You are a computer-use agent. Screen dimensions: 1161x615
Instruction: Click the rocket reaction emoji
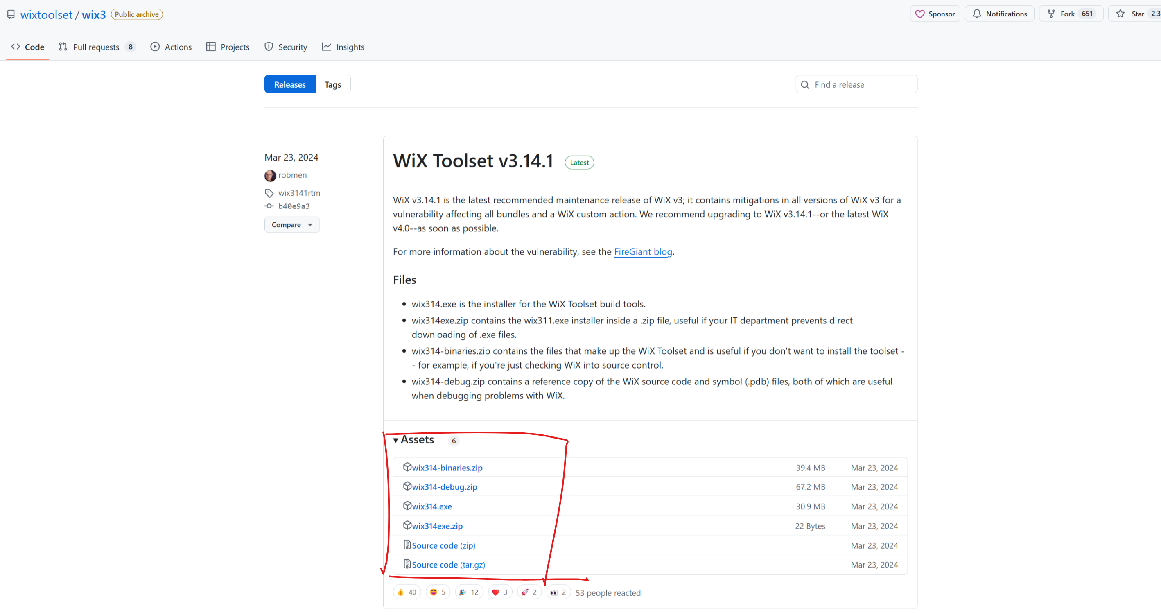524,592
